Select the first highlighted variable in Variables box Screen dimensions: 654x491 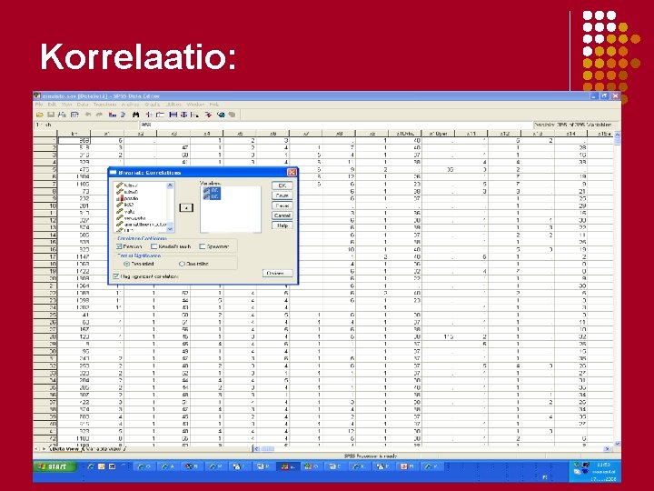pyautogui.click(x=212, y=190)
